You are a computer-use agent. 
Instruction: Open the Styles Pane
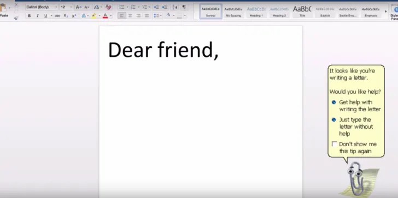395,12
